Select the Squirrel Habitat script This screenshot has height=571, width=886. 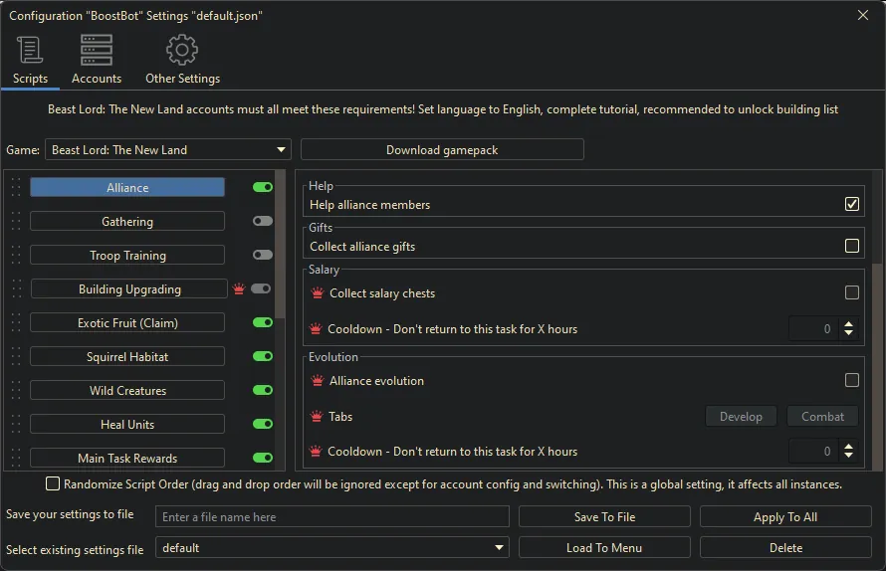pyautogui.click(x=127, y=357)
